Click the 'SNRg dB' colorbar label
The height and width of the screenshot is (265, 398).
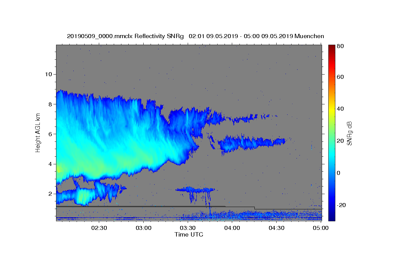point(349,133)
